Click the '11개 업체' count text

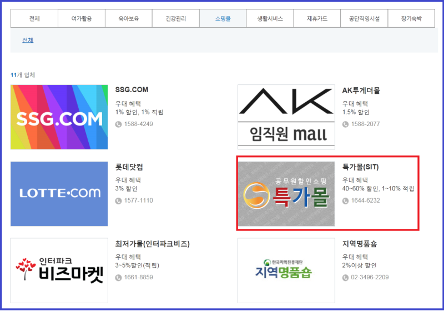click(x=23, y=75)
